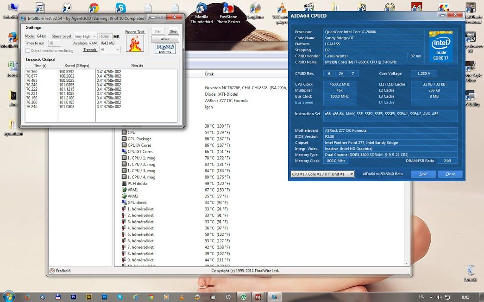The image size is (484, 302).
Task: Click the 800.0 MHz Memory Clock value
Action: click(336, 160)
